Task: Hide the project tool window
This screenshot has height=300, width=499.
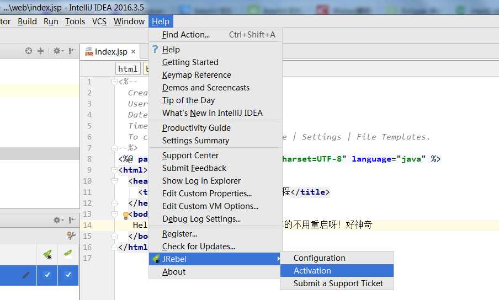Action: pyautogui.click(x=72, y=51)
